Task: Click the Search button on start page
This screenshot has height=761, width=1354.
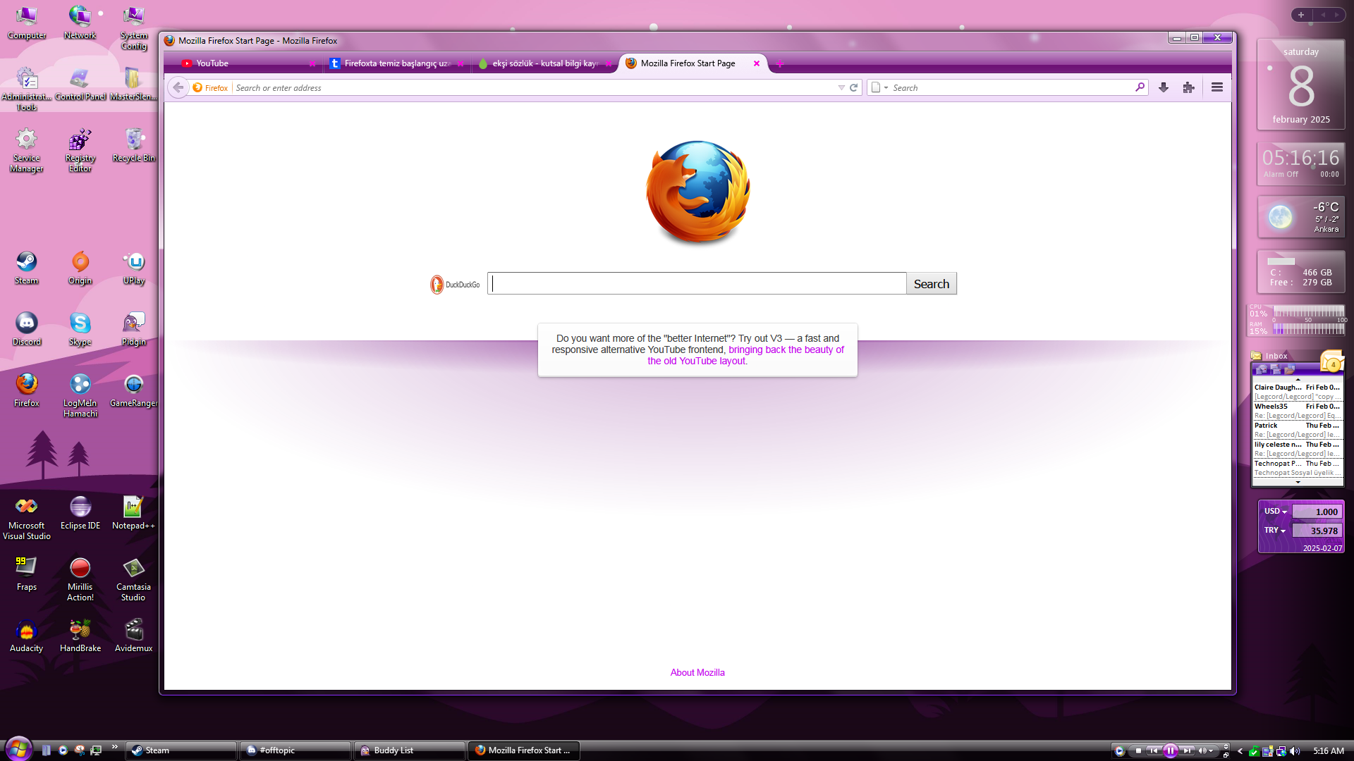Action: 931,283
